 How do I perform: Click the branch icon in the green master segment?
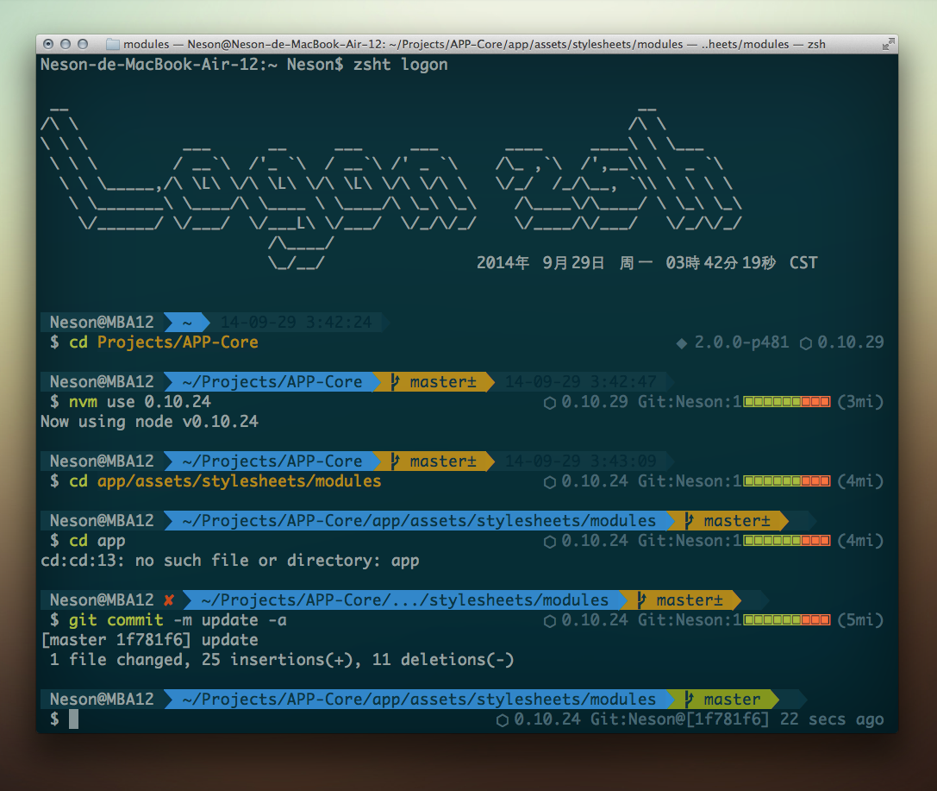coord(689,700)
